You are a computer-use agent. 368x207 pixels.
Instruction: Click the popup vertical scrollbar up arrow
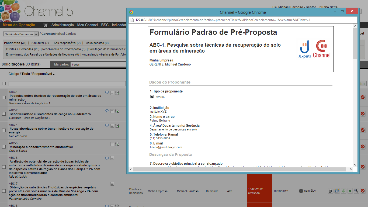pos(355,26)
